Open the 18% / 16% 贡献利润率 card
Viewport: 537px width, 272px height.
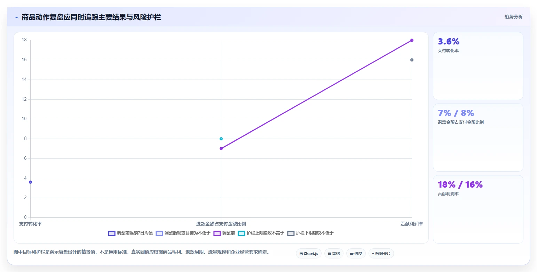click(x=478, y=209)
